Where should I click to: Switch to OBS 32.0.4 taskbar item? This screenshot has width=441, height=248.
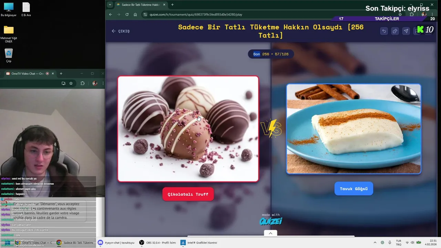[x=157, y=242]
